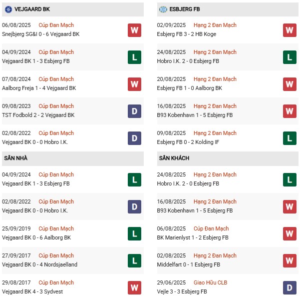Click the Vejgaard BK team logo
The image size is (300, 300).
(x=8, y=9)
